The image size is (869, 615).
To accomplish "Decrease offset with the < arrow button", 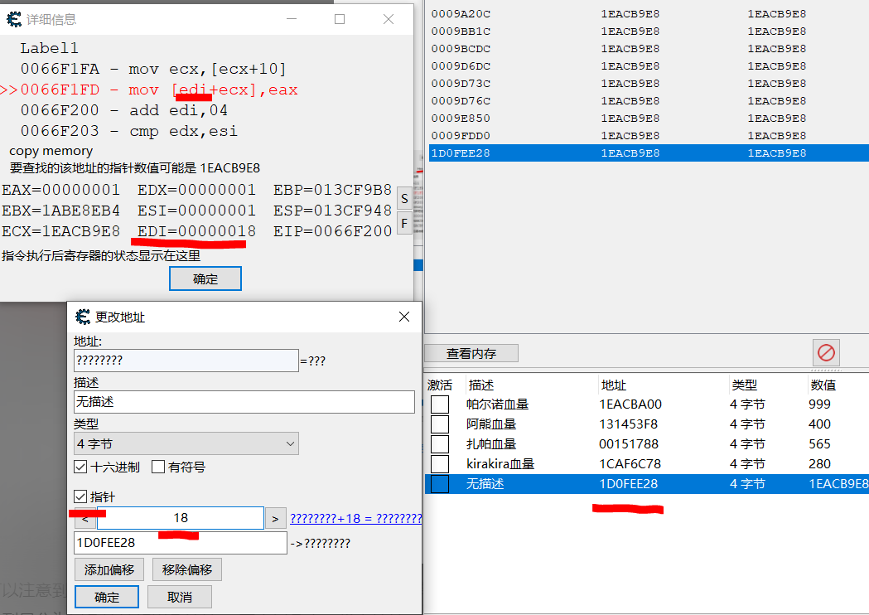I will pos(84,519).
